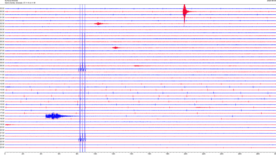Click the 6m mark on time axis
The width and height of the screenshot is (276, 155).
click(x=59, y=154)
